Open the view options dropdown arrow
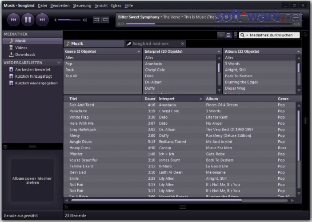 coord(236,35)
